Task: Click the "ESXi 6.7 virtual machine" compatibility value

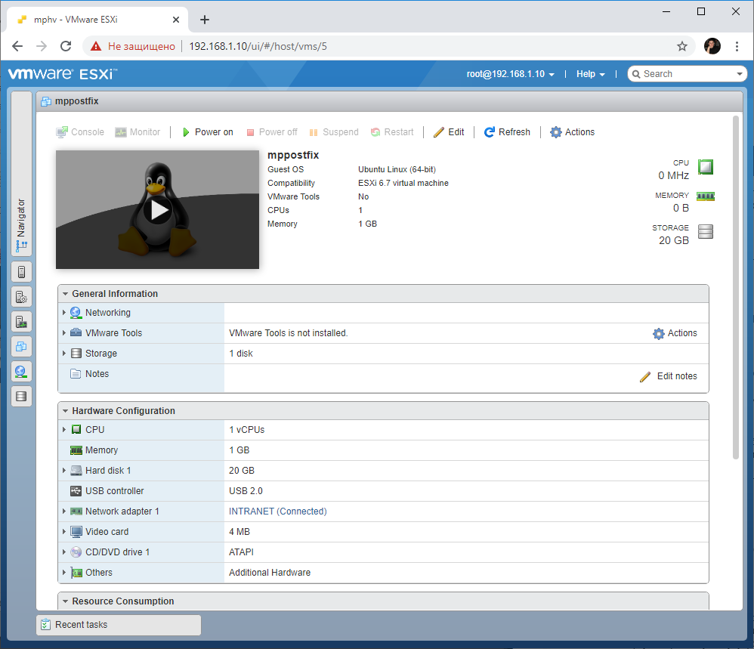Action: [403, 183]
